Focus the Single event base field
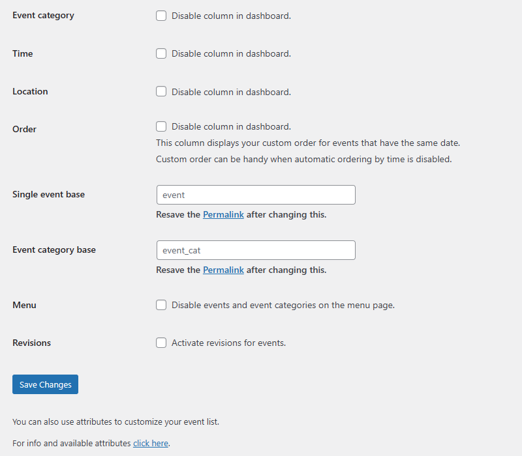The image size is (522, 456). click(256, 195)
